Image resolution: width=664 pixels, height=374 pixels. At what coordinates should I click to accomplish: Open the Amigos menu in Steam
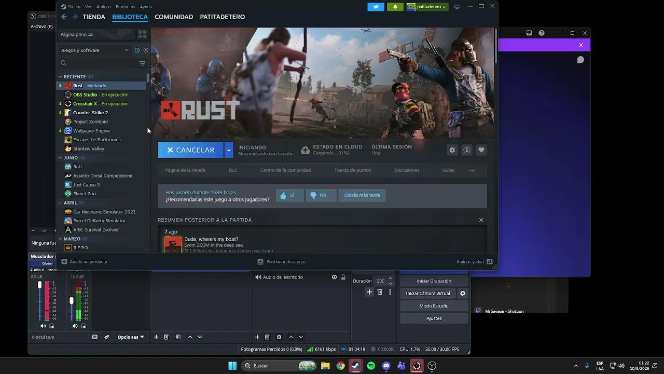[104, 7]
